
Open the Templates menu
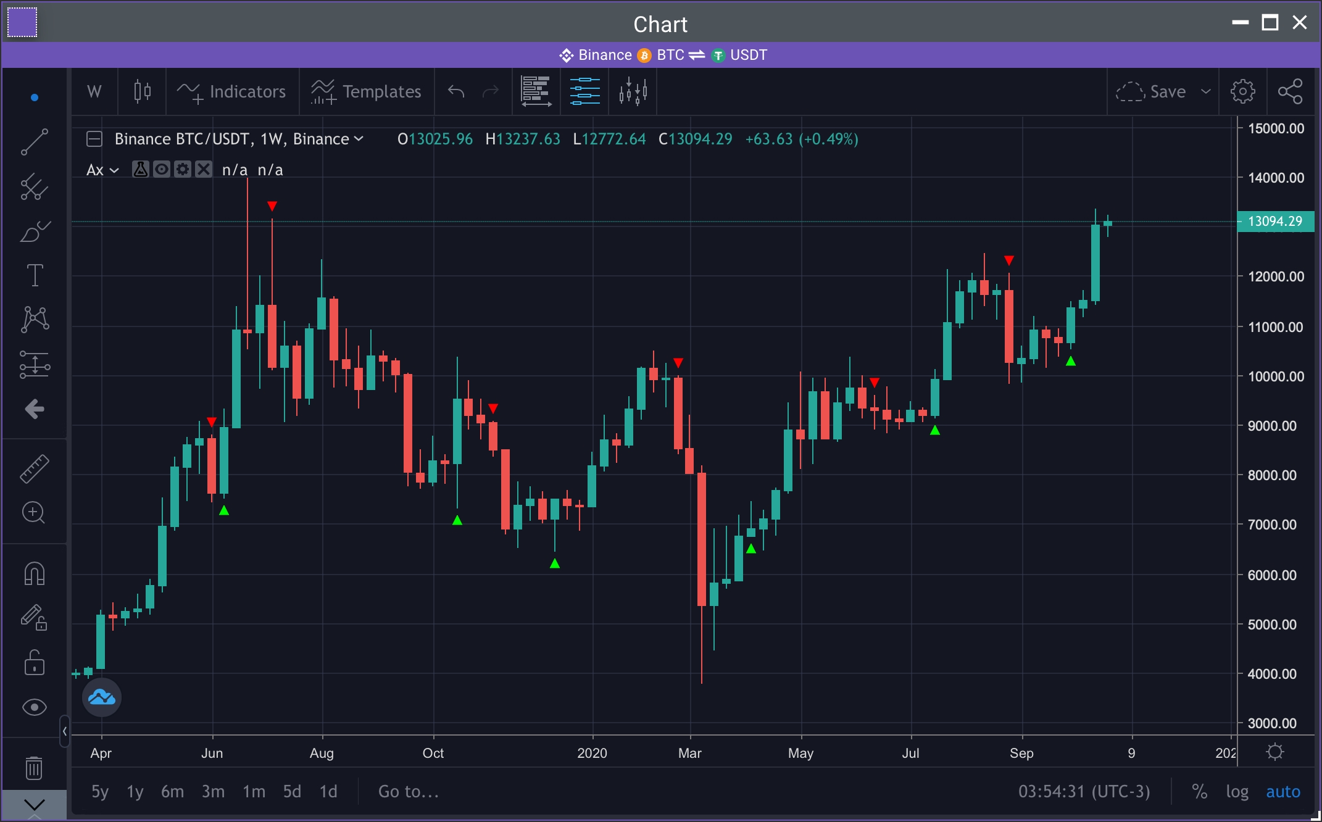click(x=367, y=91)
